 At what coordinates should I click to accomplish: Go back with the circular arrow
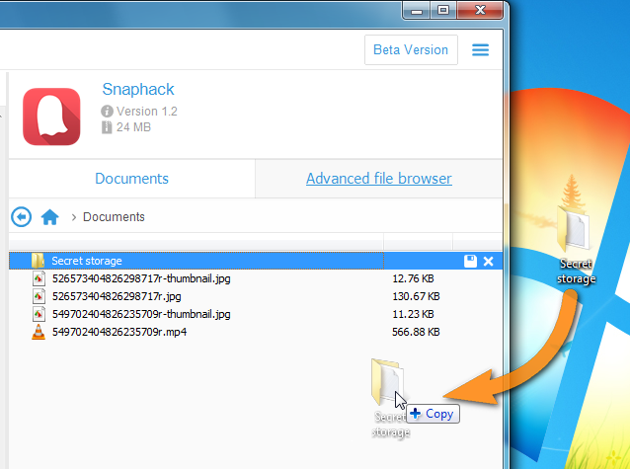tap(22, 217)
